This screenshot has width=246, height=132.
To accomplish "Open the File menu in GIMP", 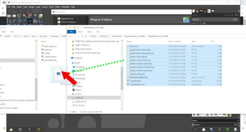I will click(x=9, y=7).
